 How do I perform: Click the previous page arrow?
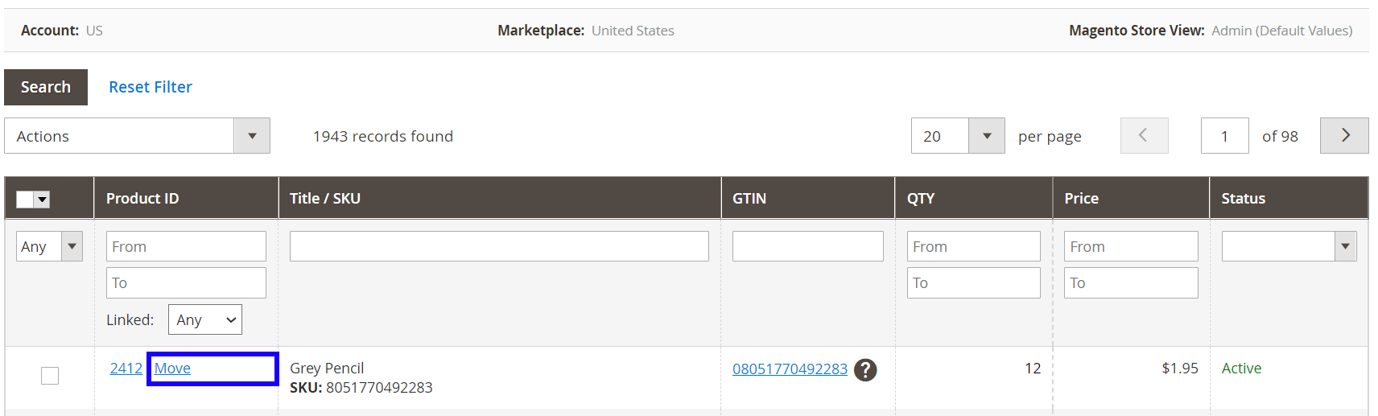pyautogui.click(x=1144, y=136)
